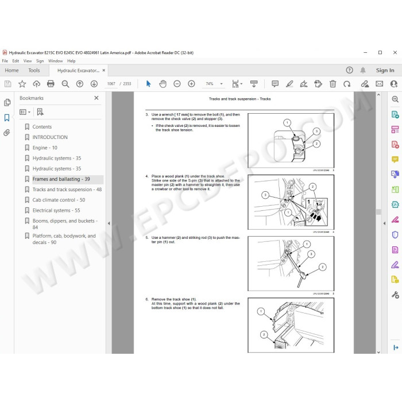Image resolution: width=402 pixels, height=402 pixels.
Task: Expand right tools pane labels at bottom
Action: [x=396, y=347]
